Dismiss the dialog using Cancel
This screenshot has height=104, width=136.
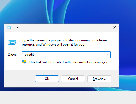coord(73,79)
